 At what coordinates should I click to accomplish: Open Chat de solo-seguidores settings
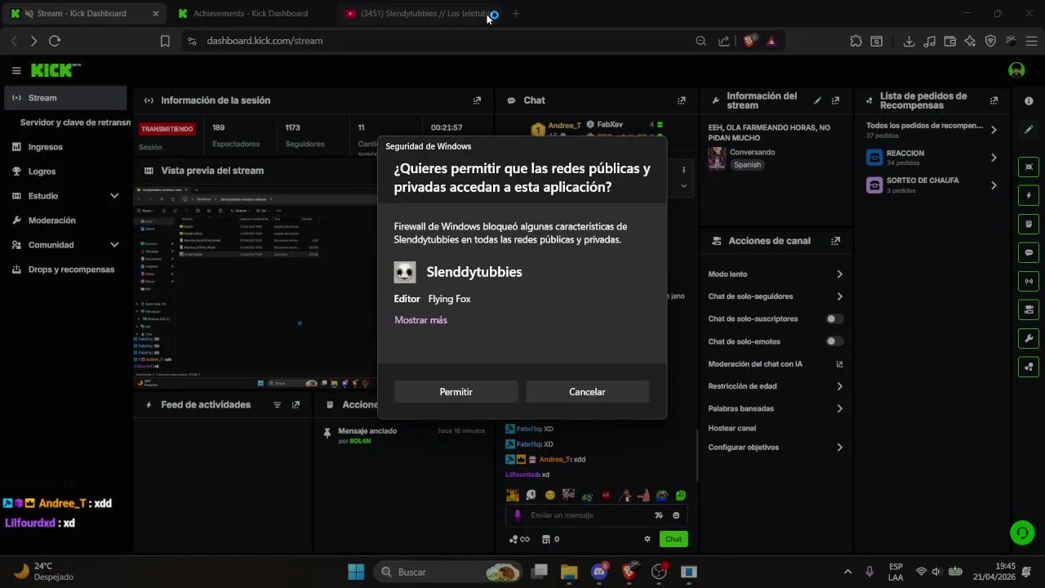776,296
